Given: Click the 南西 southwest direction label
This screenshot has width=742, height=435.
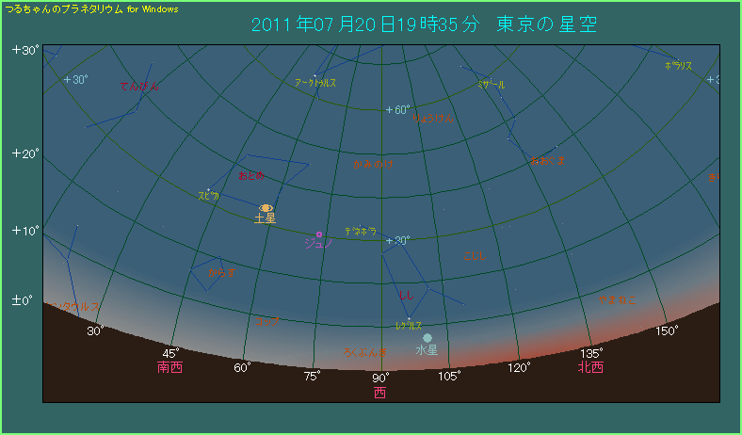Looking at the screenshot, I should pyautogui.click(x=169, y=367).
